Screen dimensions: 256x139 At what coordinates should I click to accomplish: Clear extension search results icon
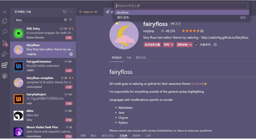point(65,20)
